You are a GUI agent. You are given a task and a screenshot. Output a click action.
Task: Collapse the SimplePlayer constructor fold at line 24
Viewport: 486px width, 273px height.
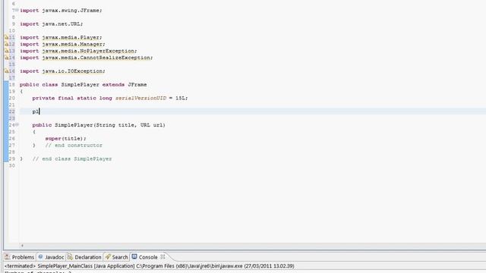tap(17, 124)
